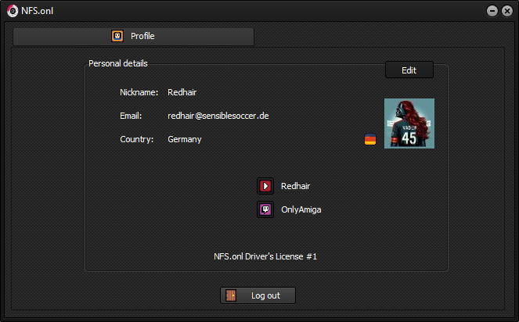Click the Edit button
The height and width of the screenshot is (322, 519).
tap(409, 70)
